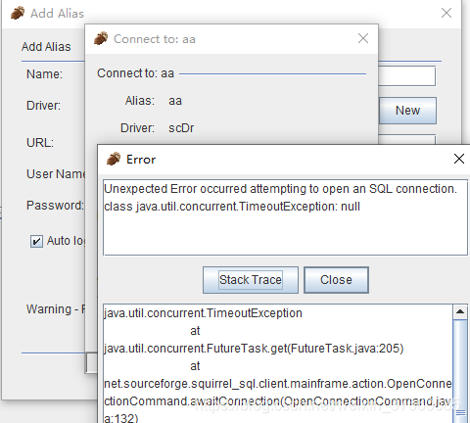This screenshot has height=423, width=470.
Task: Close the Error dialog with Close button
Action: click(336, 280)
